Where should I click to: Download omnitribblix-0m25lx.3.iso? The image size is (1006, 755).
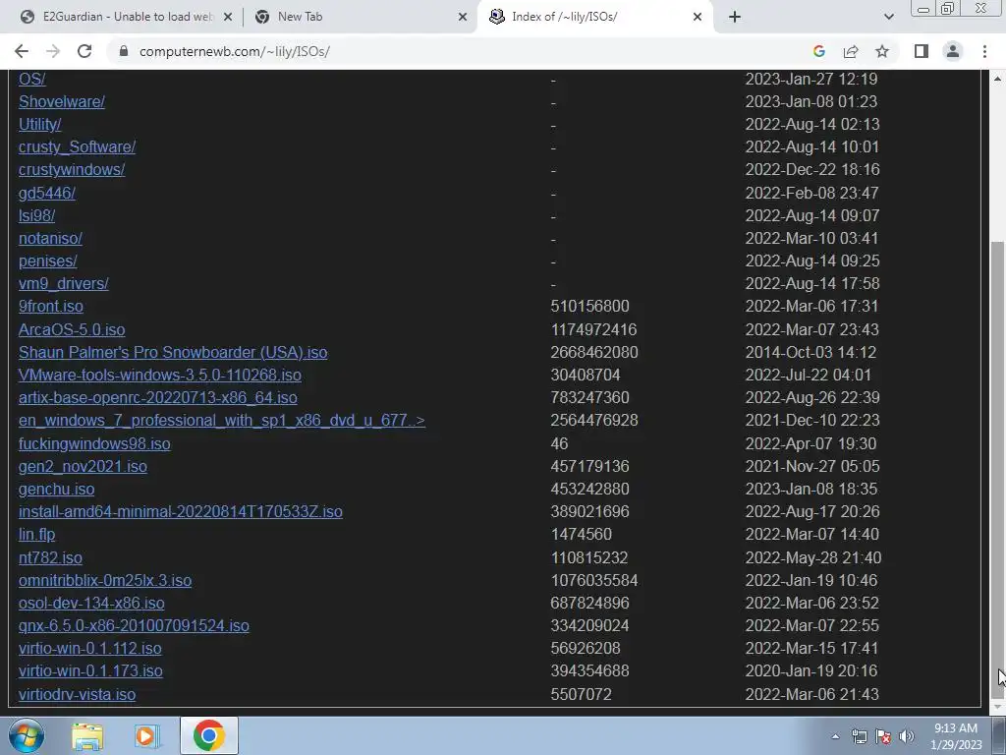click(x=105, y=580)
